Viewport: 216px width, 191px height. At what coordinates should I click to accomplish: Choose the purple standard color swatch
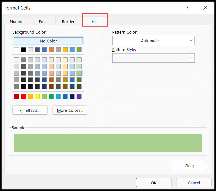(79, 97)
